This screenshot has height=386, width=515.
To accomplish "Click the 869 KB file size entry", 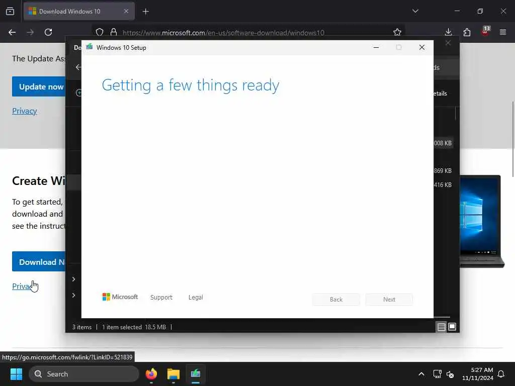I will pyautogui.click(x=443, y=171).
